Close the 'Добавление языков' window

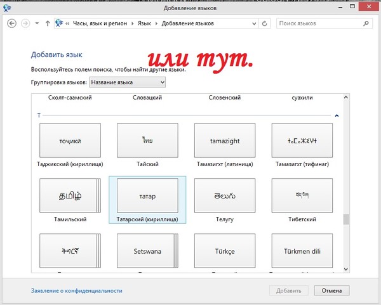(369, 7)
